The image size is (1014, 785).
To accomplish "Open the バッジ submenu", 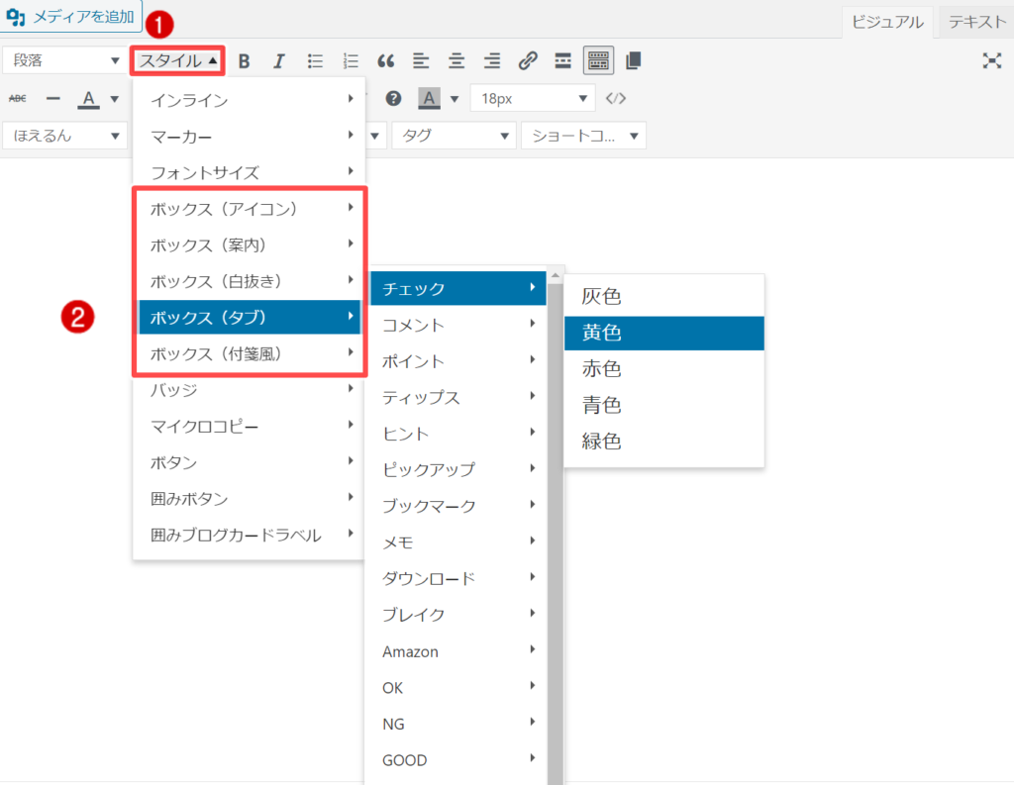I will pos(249,390).
